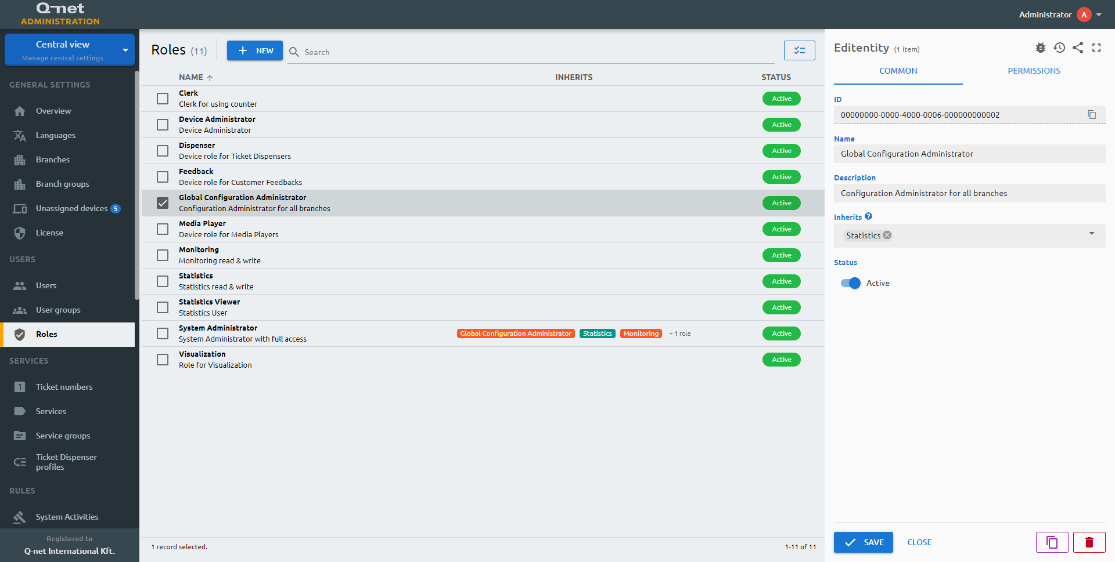Open the Central view dropdown
This screenshot has width=1115, height=562.
(x=70, y=50)
